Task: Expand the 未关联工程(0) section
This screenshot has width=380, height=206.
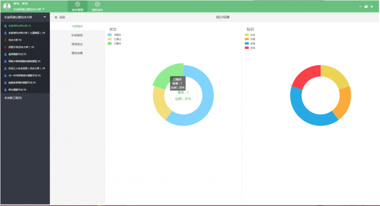Action: (13, 98)
